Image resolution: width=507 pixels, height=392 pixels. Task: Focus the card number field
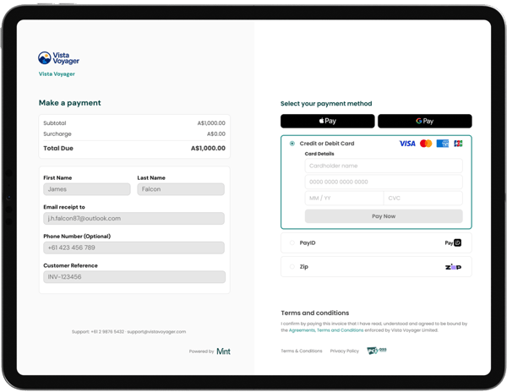tap(384, 182)
